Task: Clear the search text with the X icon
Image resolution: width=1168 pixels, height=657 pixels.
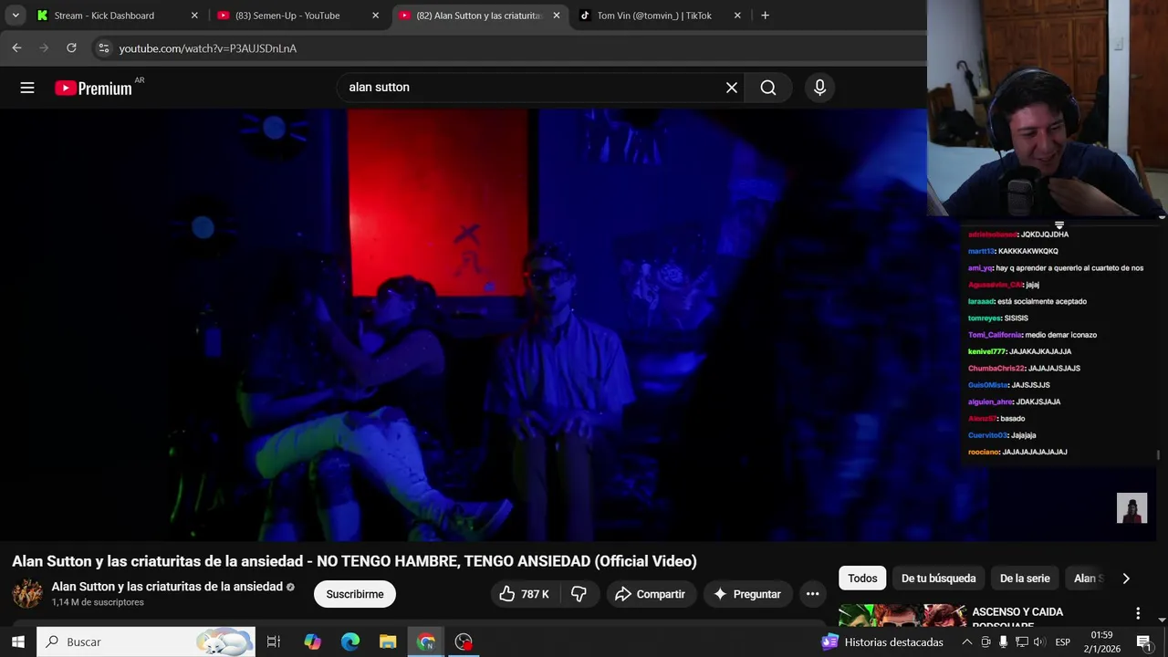Action: (x=731, y=88)
